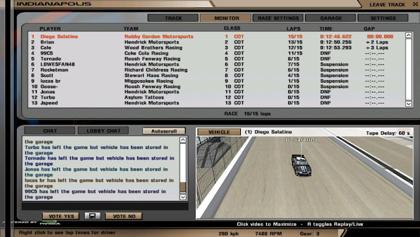Screen dimensions: 420x237
Task: Click the '280 kph' speed readout
Action: point(228,234)
